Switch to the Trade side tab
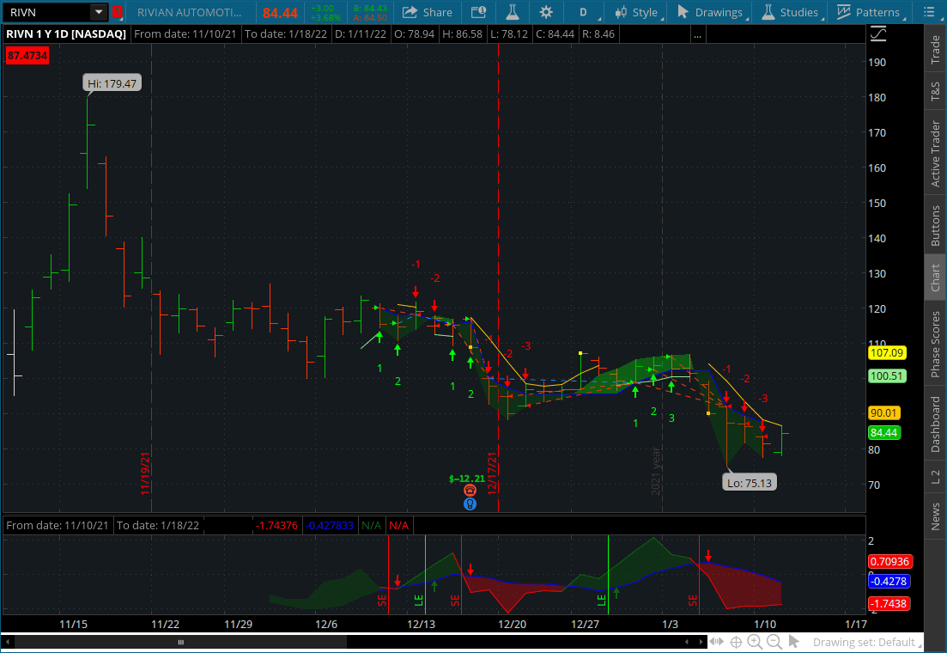947x653 pixels. tap(936, 50)
